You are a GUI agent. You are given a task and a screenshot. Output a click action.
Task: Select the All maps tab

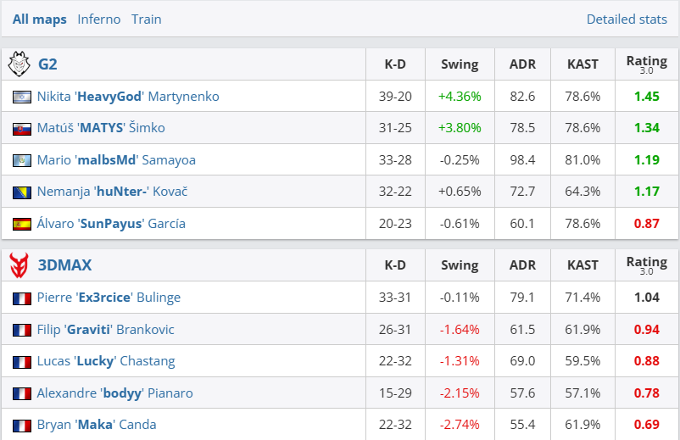39,19
